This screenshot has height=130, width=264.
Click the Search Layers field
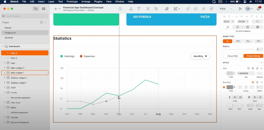pyautogui.click(x=25, y=16)
